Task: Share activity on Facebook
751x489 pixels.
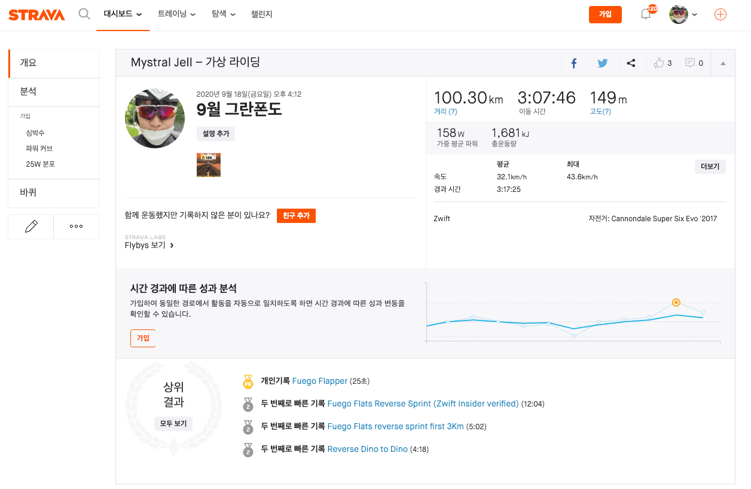Action: (573, 63)
